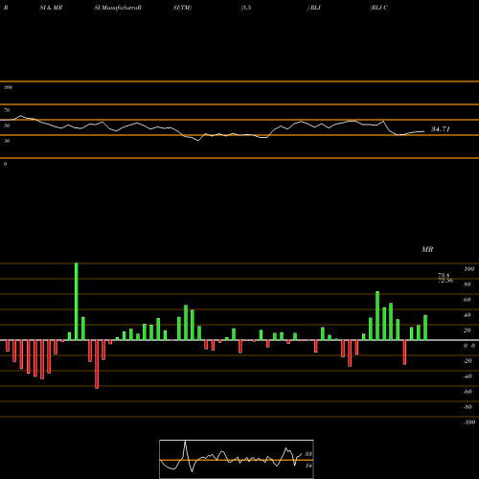Screen dimensions: 479x479
Task: Click the "SI MunafaSutraR" header text
Action: 118,8
